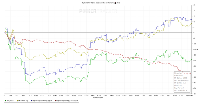Click the $25 y-axis label

click(x=194, y=5)
